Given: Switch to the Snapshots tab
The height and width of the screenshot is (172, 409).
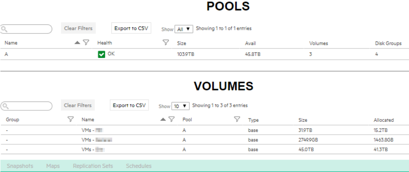Looking at the screenshot, I should (x=20, y=166).
